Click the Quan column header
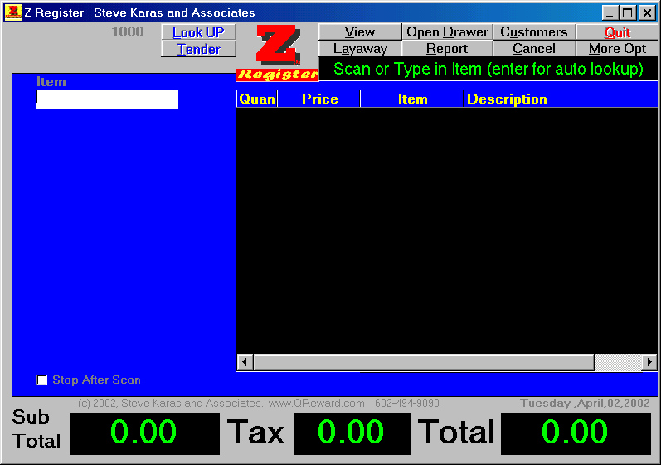This screenshot has width=661, height=465. click(257, 99)
